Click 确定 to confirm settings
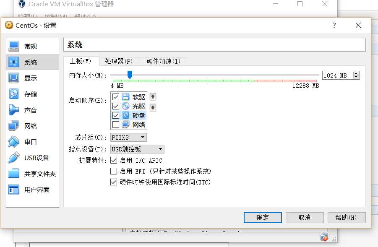This screenshot has height=247, width=378. pos(263,218)
